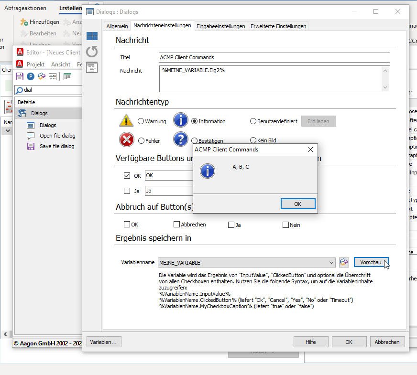Click the grid panel icon in Editor toolbar
417x375 pixels.
tap(53, 77)
